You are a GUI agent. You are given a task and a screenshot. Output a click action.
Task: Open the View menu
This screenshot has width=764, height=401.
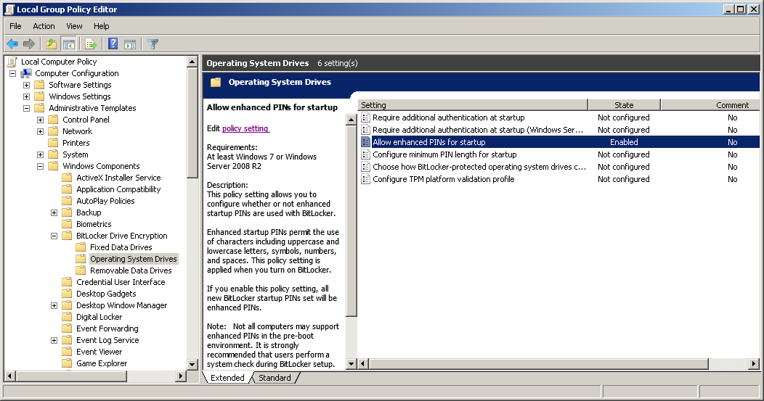(x=75, y=26)
